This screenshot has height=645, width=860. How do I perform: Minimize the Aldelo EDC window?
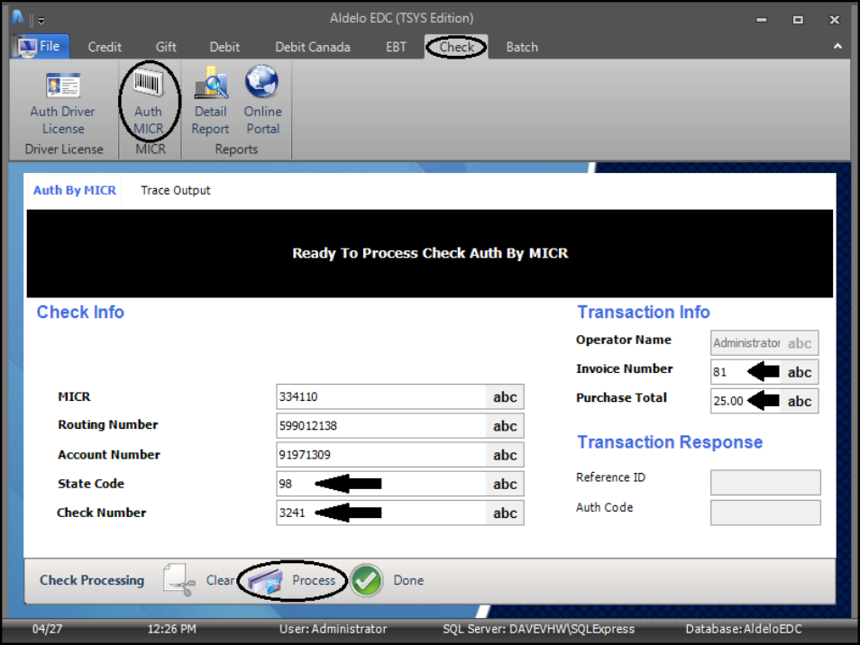(x=761, y=20)
